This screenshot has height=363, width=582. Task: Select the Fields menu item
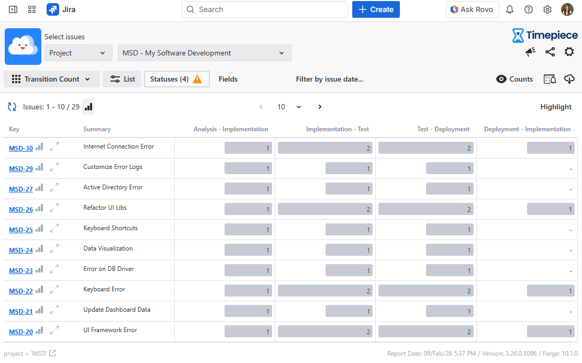(228, 79)
